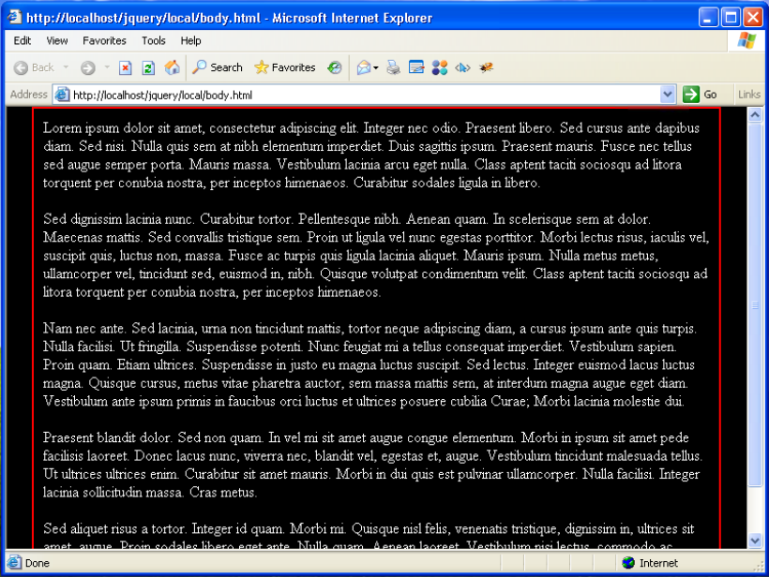The width and height of the screenshot is (769, 577).
Task: Click the Edit page toolbar icon
Action: [416, 67]
